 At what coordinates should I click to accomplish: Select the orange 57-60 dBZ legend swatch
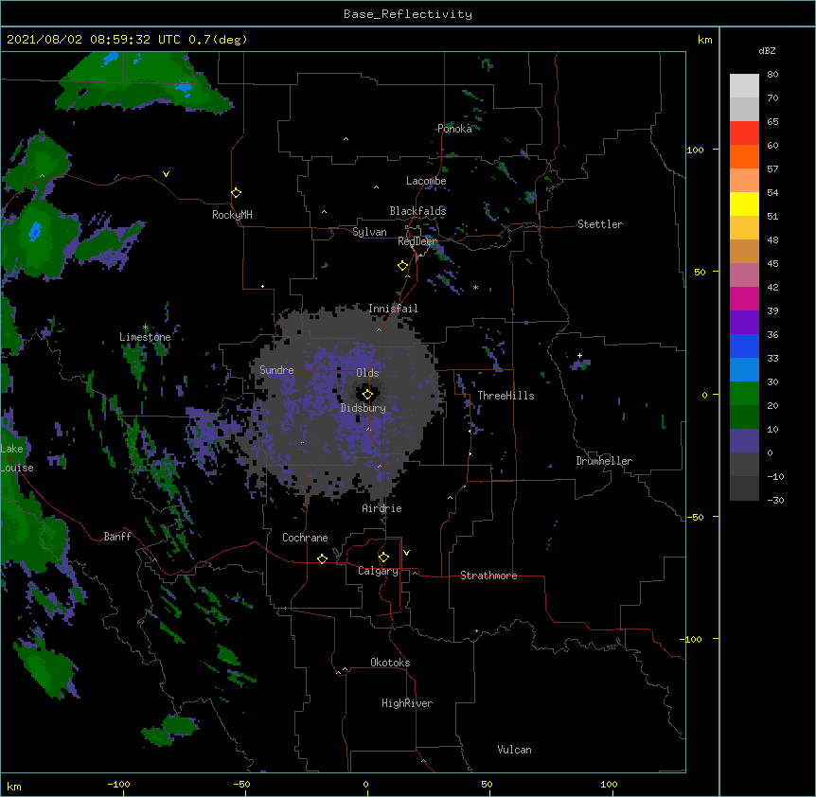click(x=744, y=156)
